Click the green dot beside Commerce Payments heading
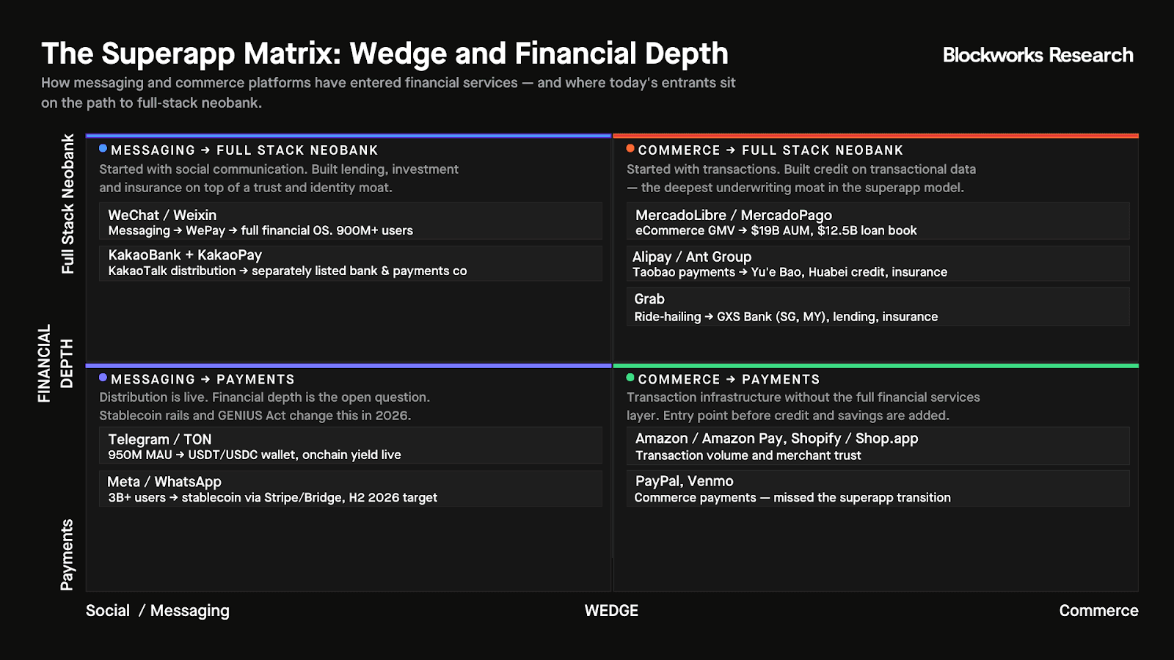The height and width of the screenshot is (660, 1174). (x=630, y=378)
